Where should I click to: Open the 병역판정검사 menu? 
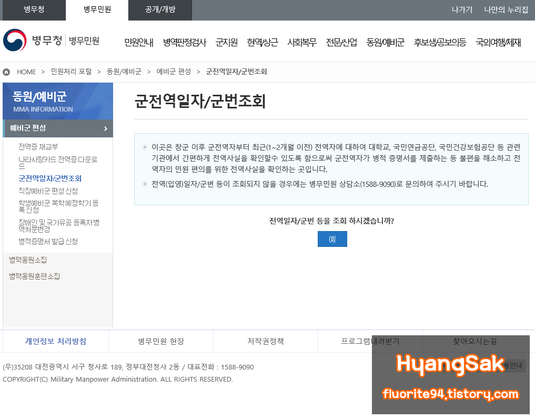pos(185,42)
